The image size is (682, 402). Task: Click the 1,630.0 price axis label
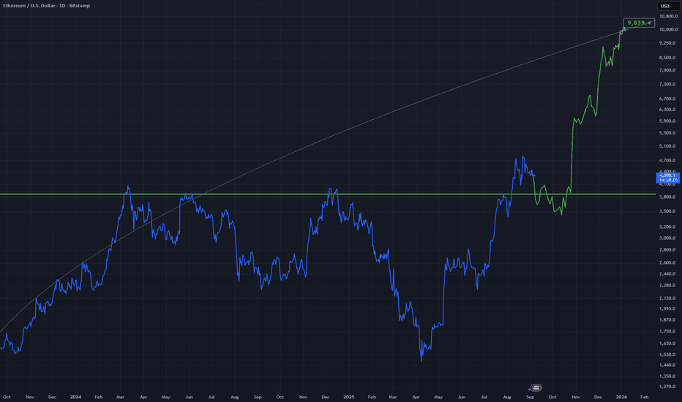[x=667, y=344]
